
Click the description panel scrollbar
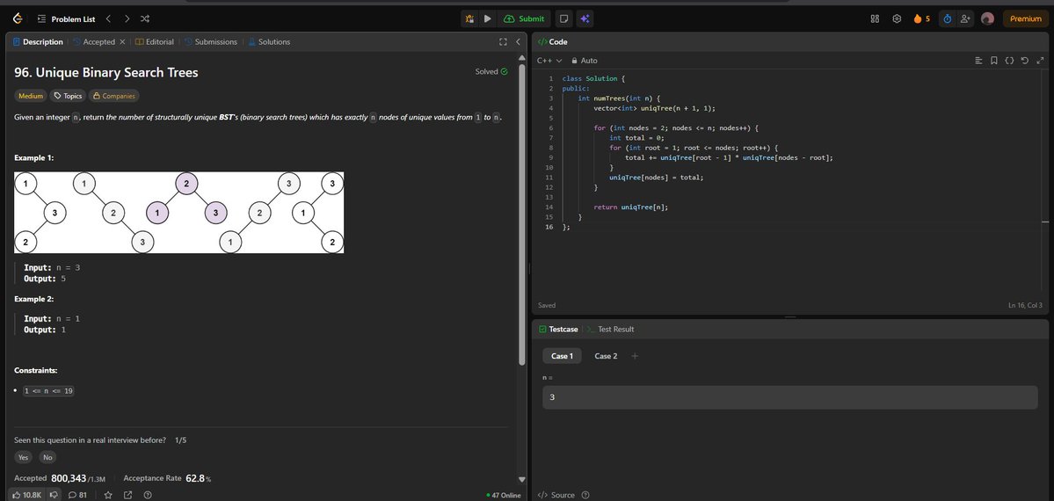[x=522, y=215]
